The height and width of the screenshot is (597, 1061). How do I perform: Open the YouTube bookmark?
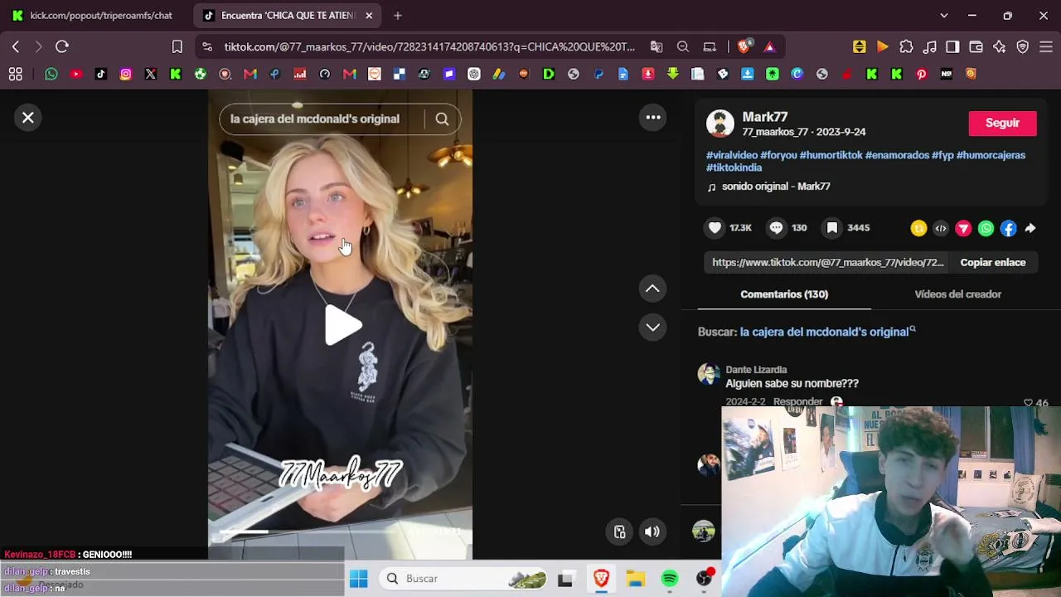(x=76, y=75)
